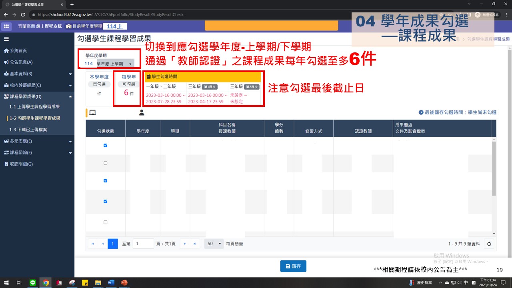Switch to the computer monitor view tab
Viewport: 512px width, 288px height.
92,113
